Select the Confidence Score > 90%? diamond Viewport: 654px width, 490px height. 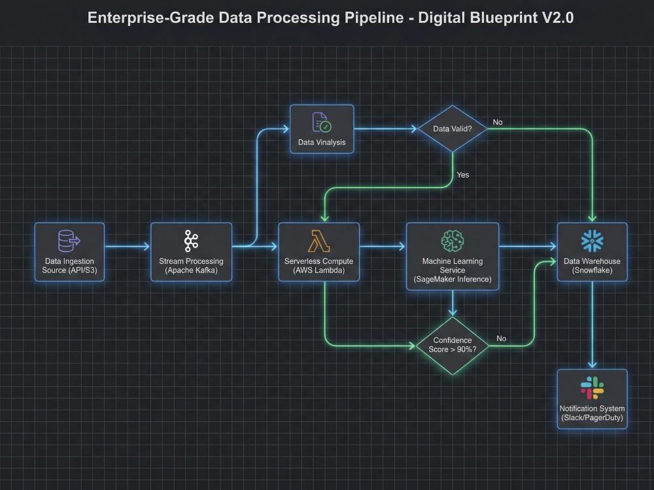click(x=453, y=346)
